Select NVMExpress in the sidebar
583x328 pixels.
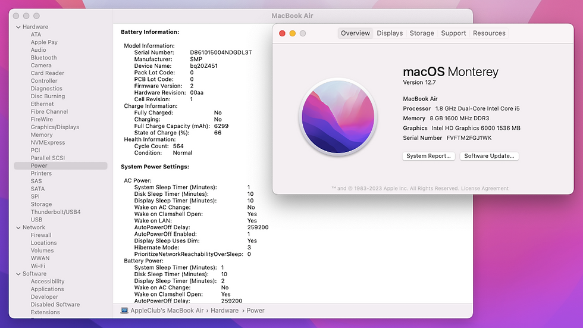pos(48,142)
